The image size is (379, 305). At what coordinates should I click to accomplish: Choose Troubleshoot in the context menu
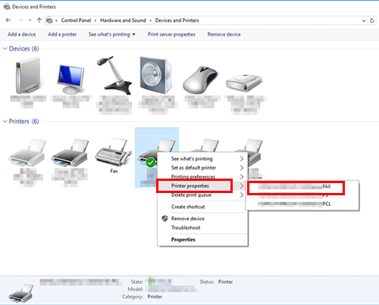tap(186, 228)
